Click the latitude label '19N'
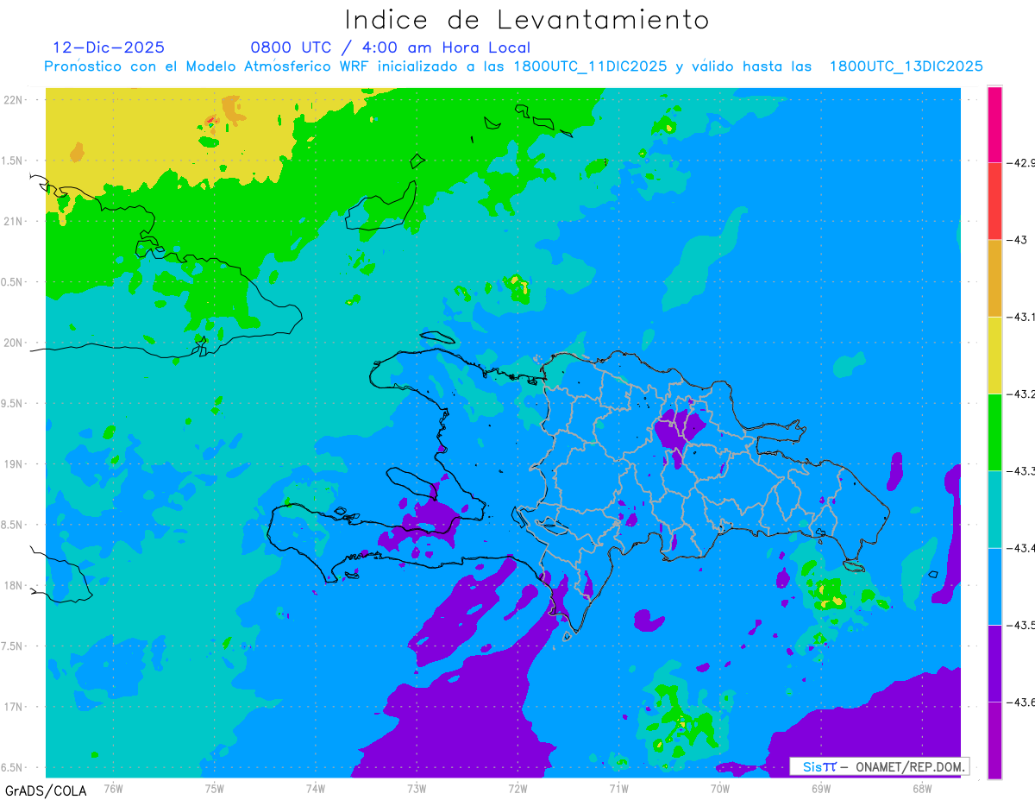1035x800 pixels. click(14, 464)
